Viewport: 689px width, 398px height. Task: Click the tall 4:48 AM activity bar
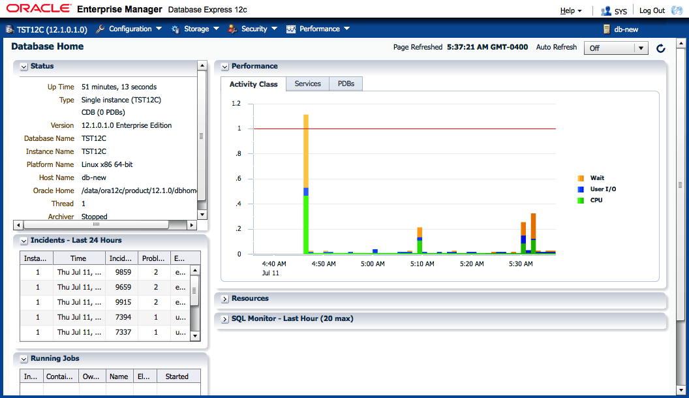[306, 184]
